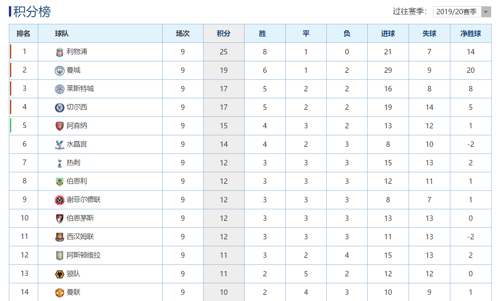
Task: Open the 2019/20赛季 season dropdown
Action: click(462, 12)
